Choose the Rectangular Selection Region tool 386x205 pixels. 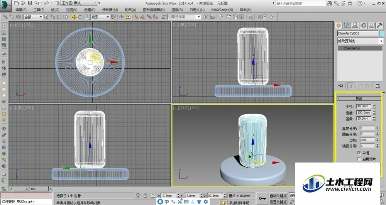(x=59, y=17)
